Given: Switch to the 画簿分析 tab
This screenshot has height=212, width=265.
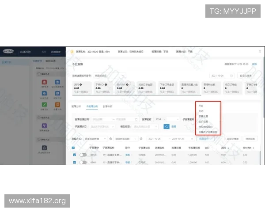Looking at the screenshot, I should pos(76,106).
